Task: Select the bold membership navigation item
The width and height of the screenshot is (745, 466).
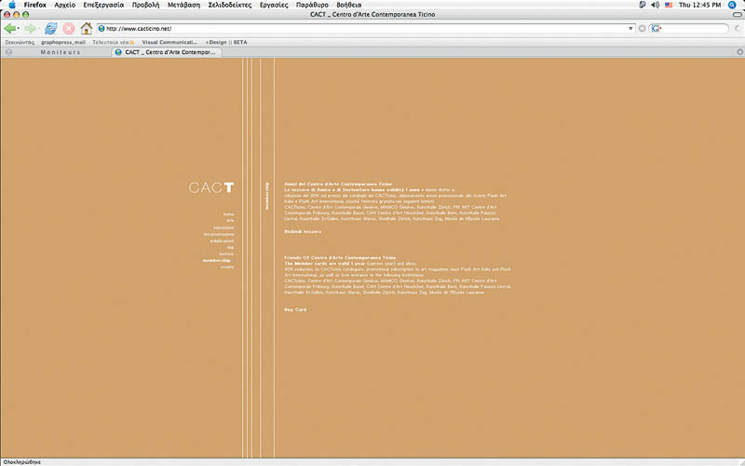Action: (x=216, y=261)
